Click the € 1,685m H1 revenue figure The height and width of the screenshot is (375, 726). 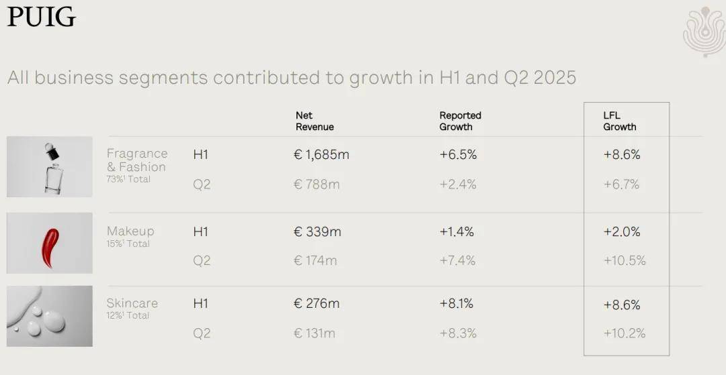pyautogui.click(x=321, y=155)
